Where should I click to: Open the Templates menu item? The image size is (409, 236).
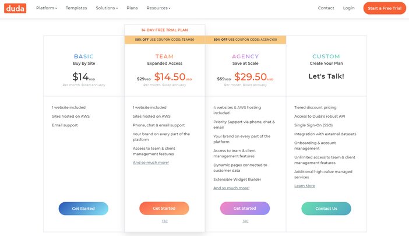[x=76, y=8]
